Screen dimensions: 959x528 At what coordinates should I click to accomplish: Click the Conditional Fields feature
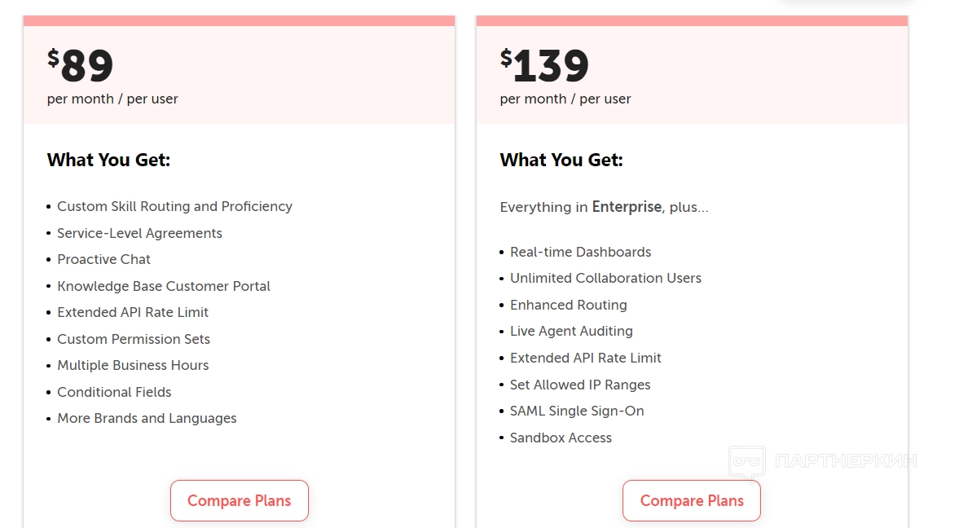[x=114, y=392]
